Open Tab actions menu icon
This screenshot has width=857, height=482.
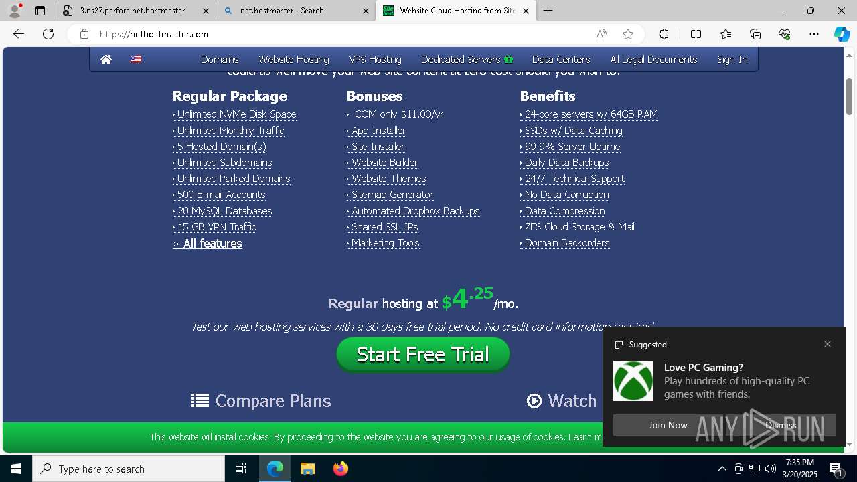40,11
